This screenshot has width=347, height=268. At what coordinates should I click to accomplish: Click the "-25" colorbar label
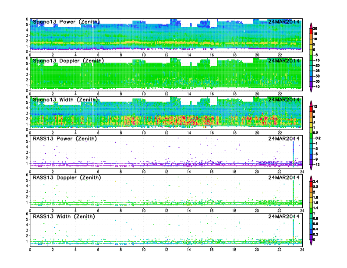coord(316,71)
